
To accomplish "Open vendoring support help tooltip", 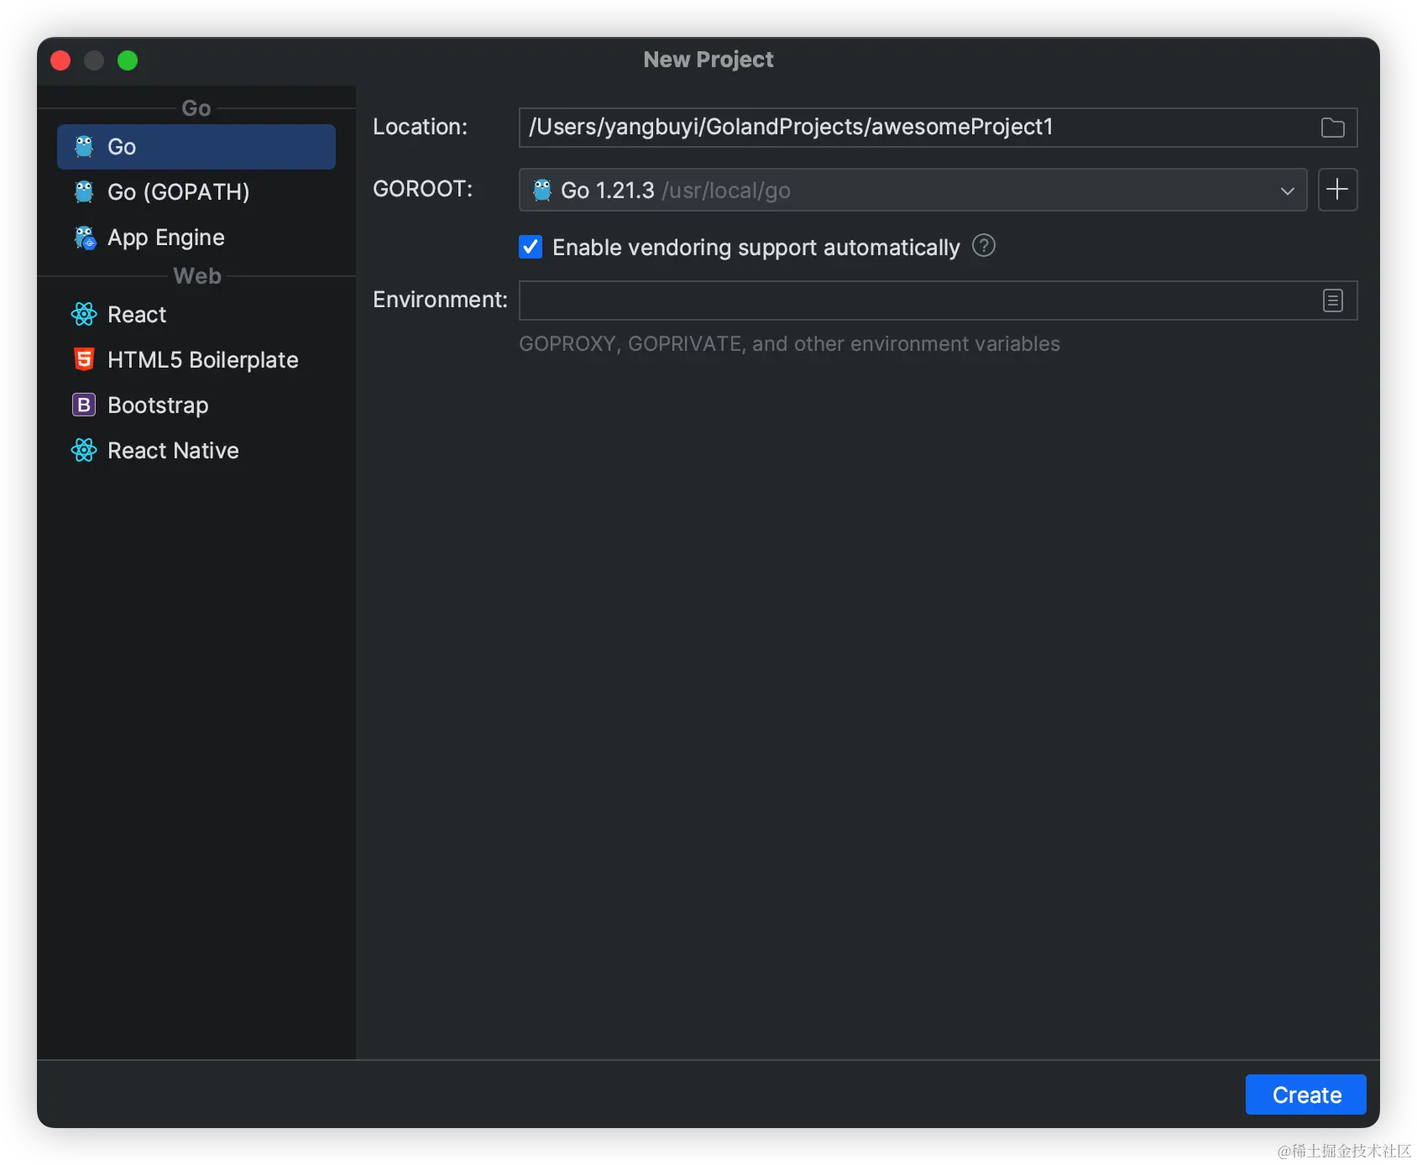I will [984, 246].
